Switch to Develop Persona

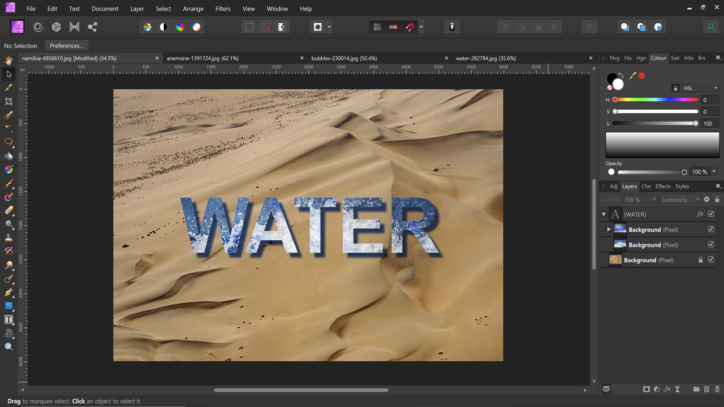56,27
